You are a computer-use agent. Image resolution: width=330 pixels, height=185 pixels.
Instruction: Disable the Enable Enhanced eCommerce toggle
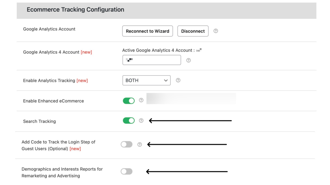coord(129,101)
